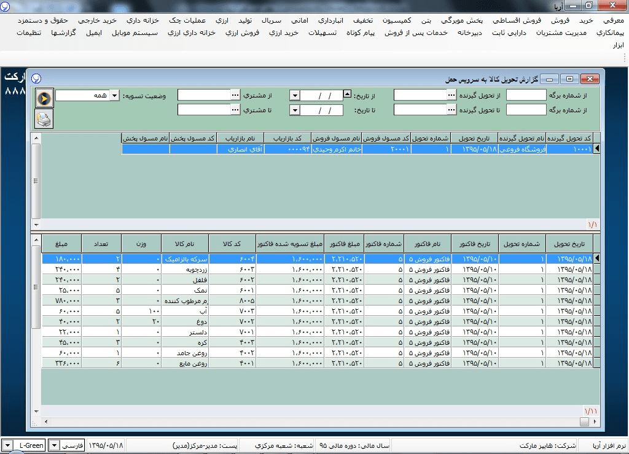629x454 pixels.
Task: Open lookup (...) for از مشتري field
Action: (235, 95)
